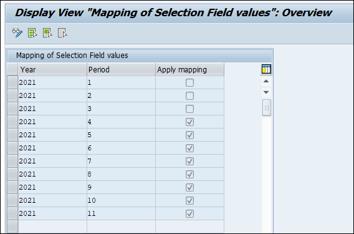
Task: Click the Deselect All toolbar icon
Action: pyautogui.click(x=62, y=33)
